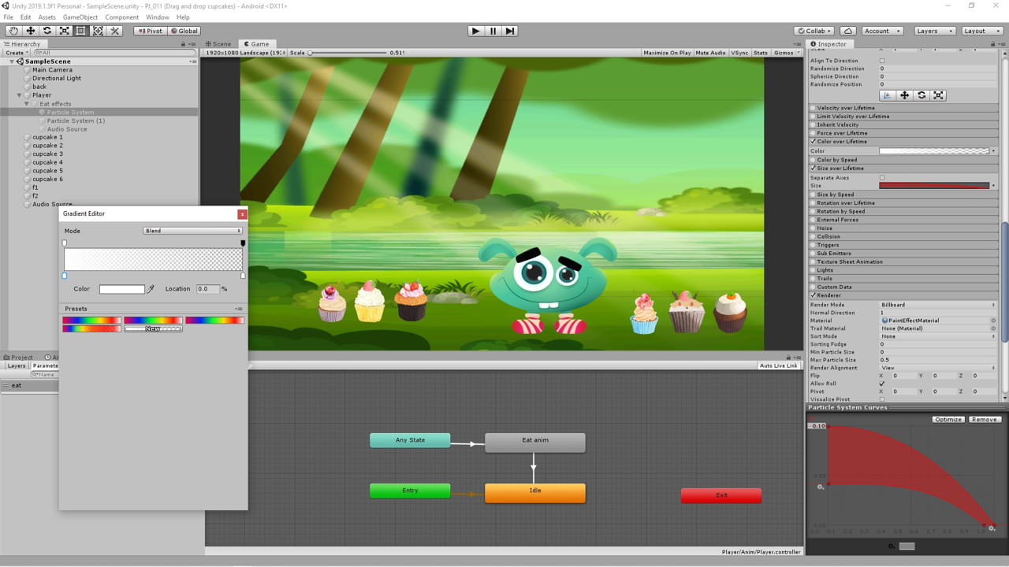Click the Pause button
This screenshot has height=567, width=1009.
coord(493,31)
